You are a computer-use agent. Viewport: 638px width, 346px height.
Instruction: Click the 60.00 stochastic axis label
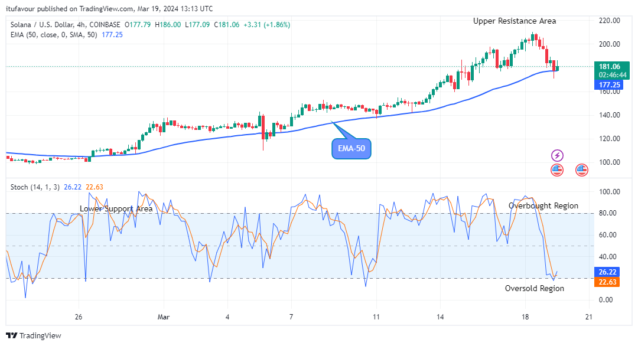tap(607, 235)
